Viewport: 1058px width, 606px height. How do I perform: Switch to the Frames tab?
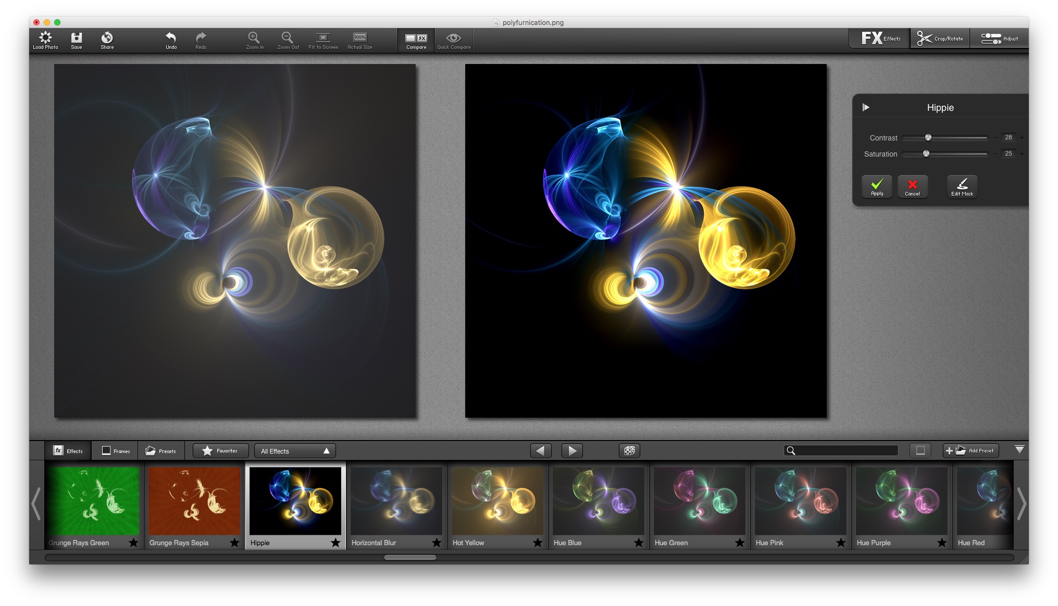point(116,451)
